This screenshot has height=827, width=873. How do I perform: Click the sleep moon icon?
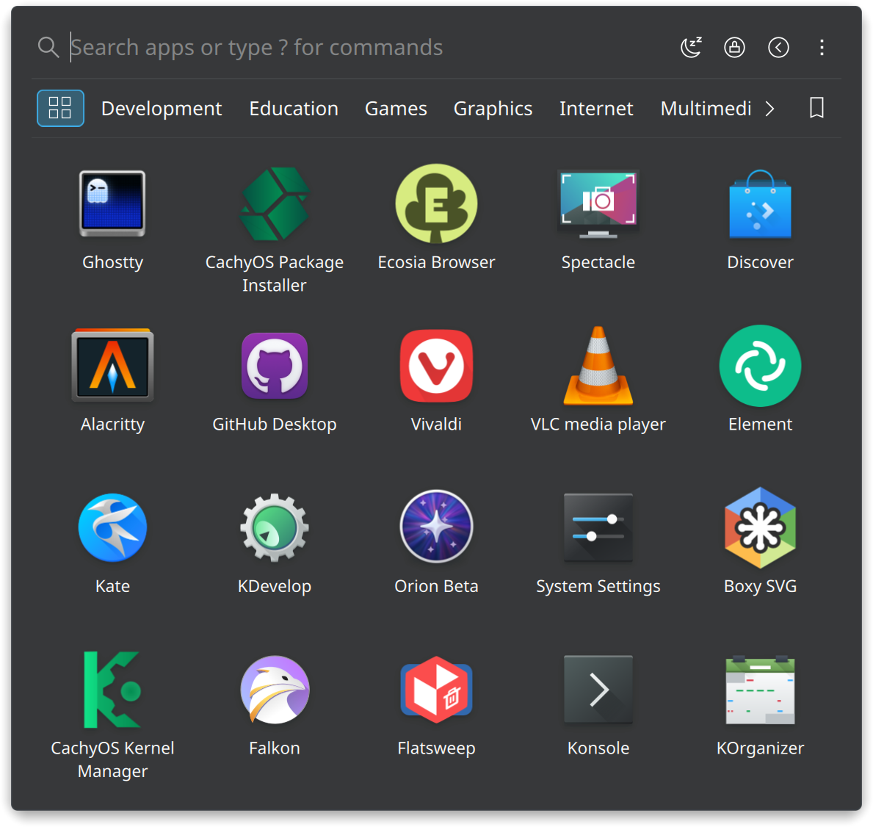click(x=691, y=47)
